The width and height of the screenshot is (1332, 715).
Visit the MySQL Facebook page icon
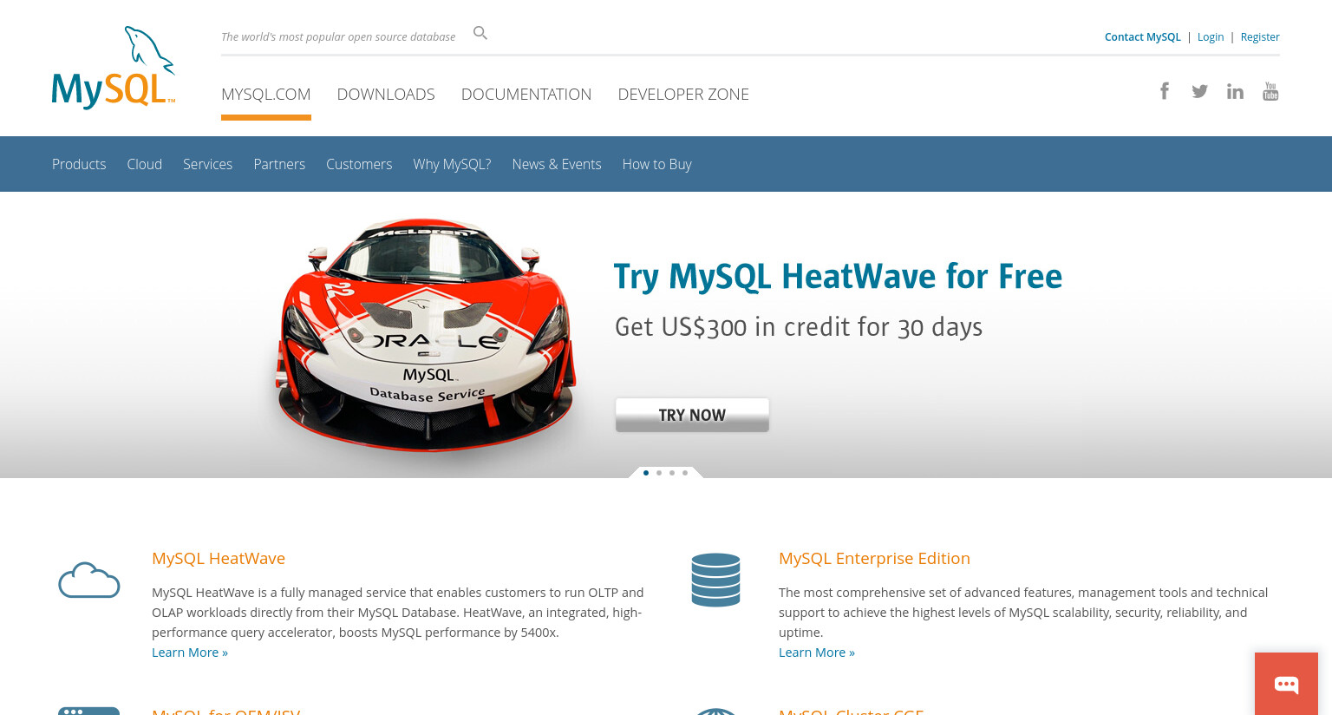point(1165,90)
